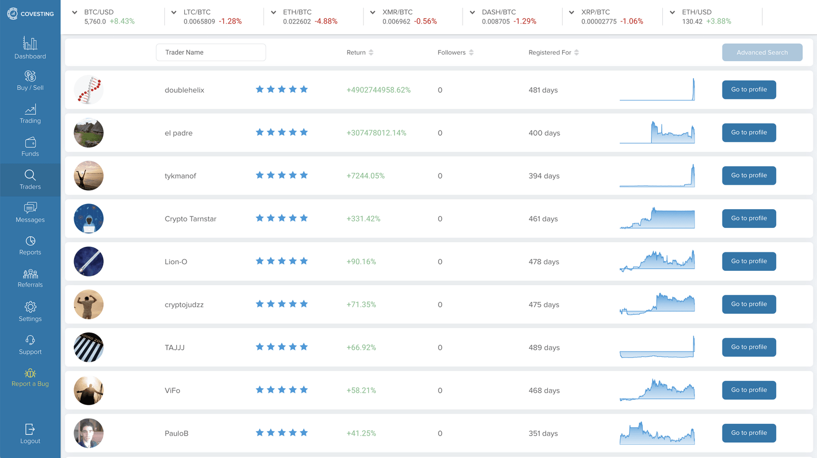This screenshot has width=817, height=458.
Task: Focus the Trader Name search field
Action: [x=210, y=53]
